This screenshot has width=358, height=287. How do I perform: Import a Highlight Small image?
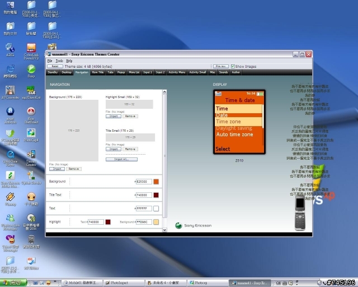(x=114, y=116)
